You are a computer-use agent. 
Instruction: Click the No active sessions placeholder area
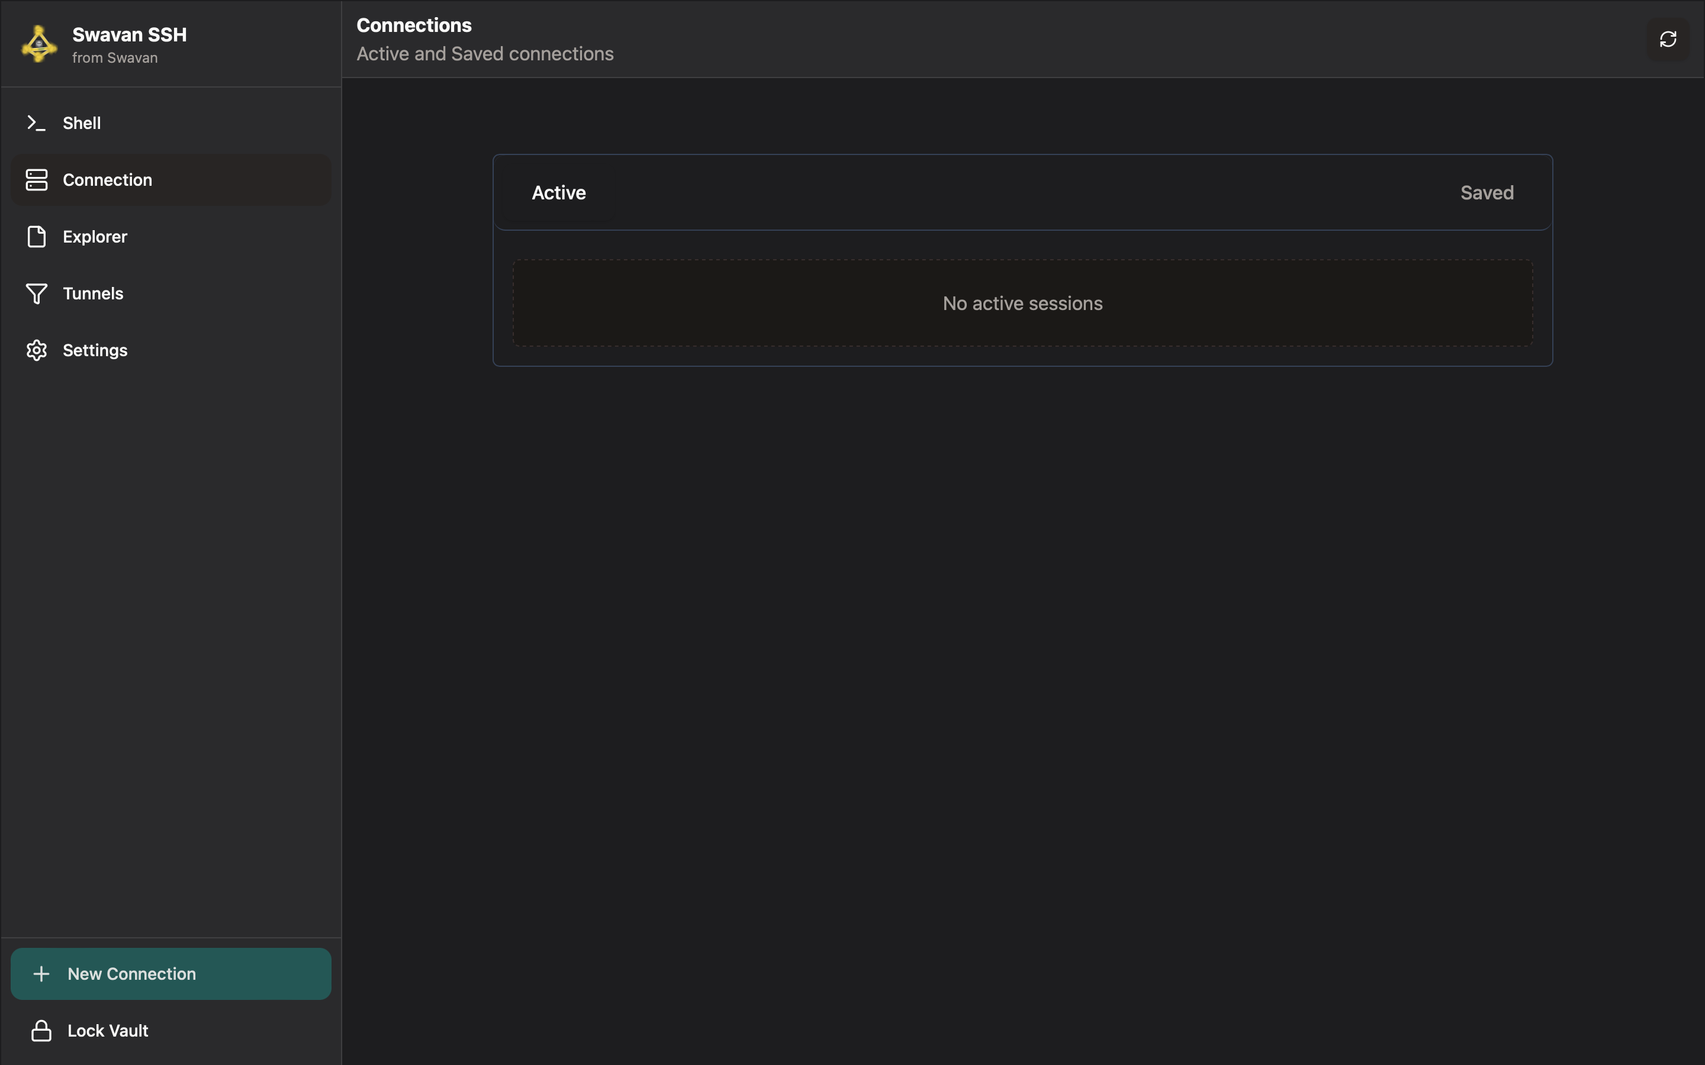(x=1022, y=303)
